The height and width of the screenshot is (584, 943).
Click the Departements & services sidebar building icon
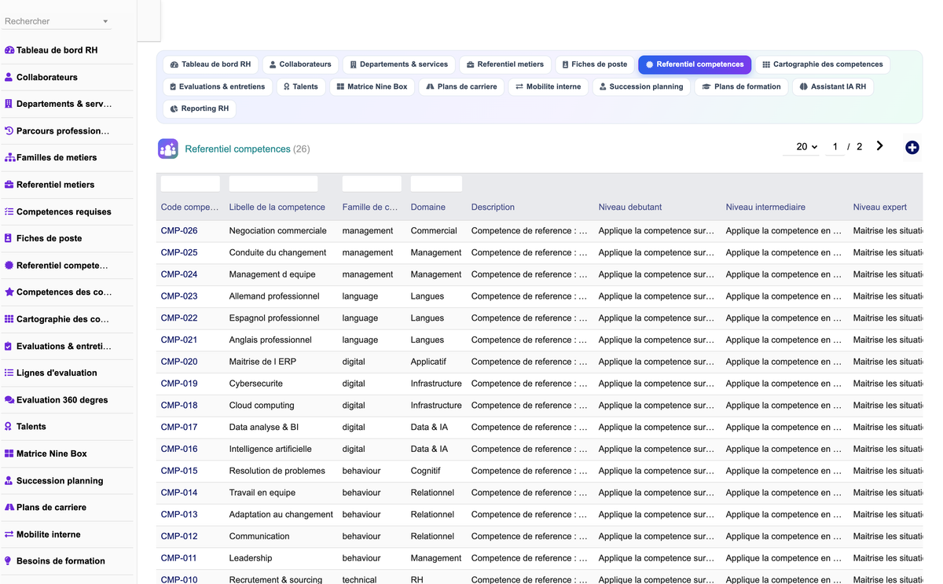coord(9,104)
